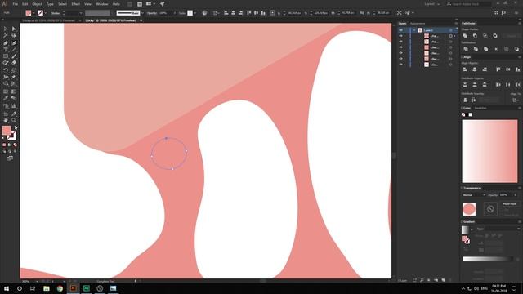Select the Paintbrush tool

click(x=14, y=56)
